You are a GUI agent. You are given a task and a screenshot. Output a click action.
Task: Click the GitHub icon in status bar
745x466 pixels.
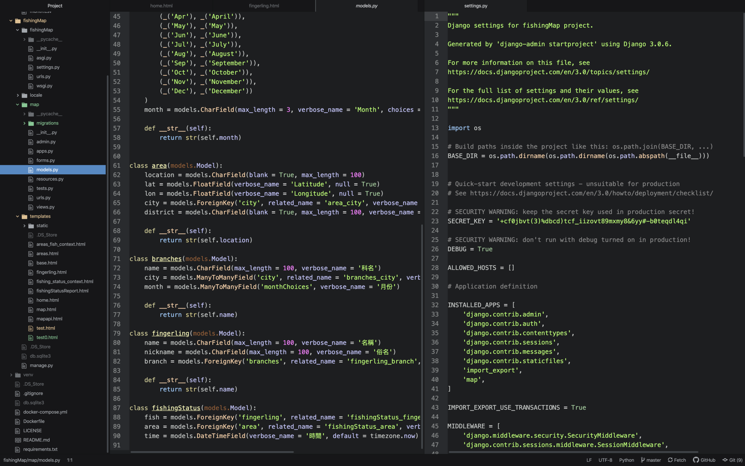(696, 460)
